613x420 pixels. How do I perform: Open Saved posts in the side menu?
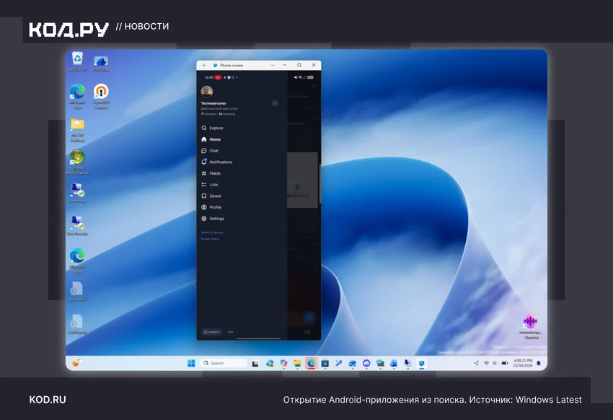coord(211,196)
